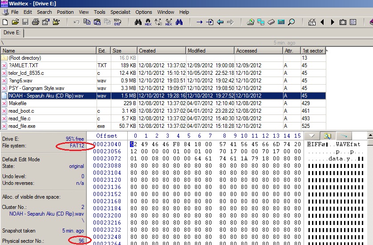Open the Calculator icon in the toolbar
Screen dimensions: 373x245
281,22
